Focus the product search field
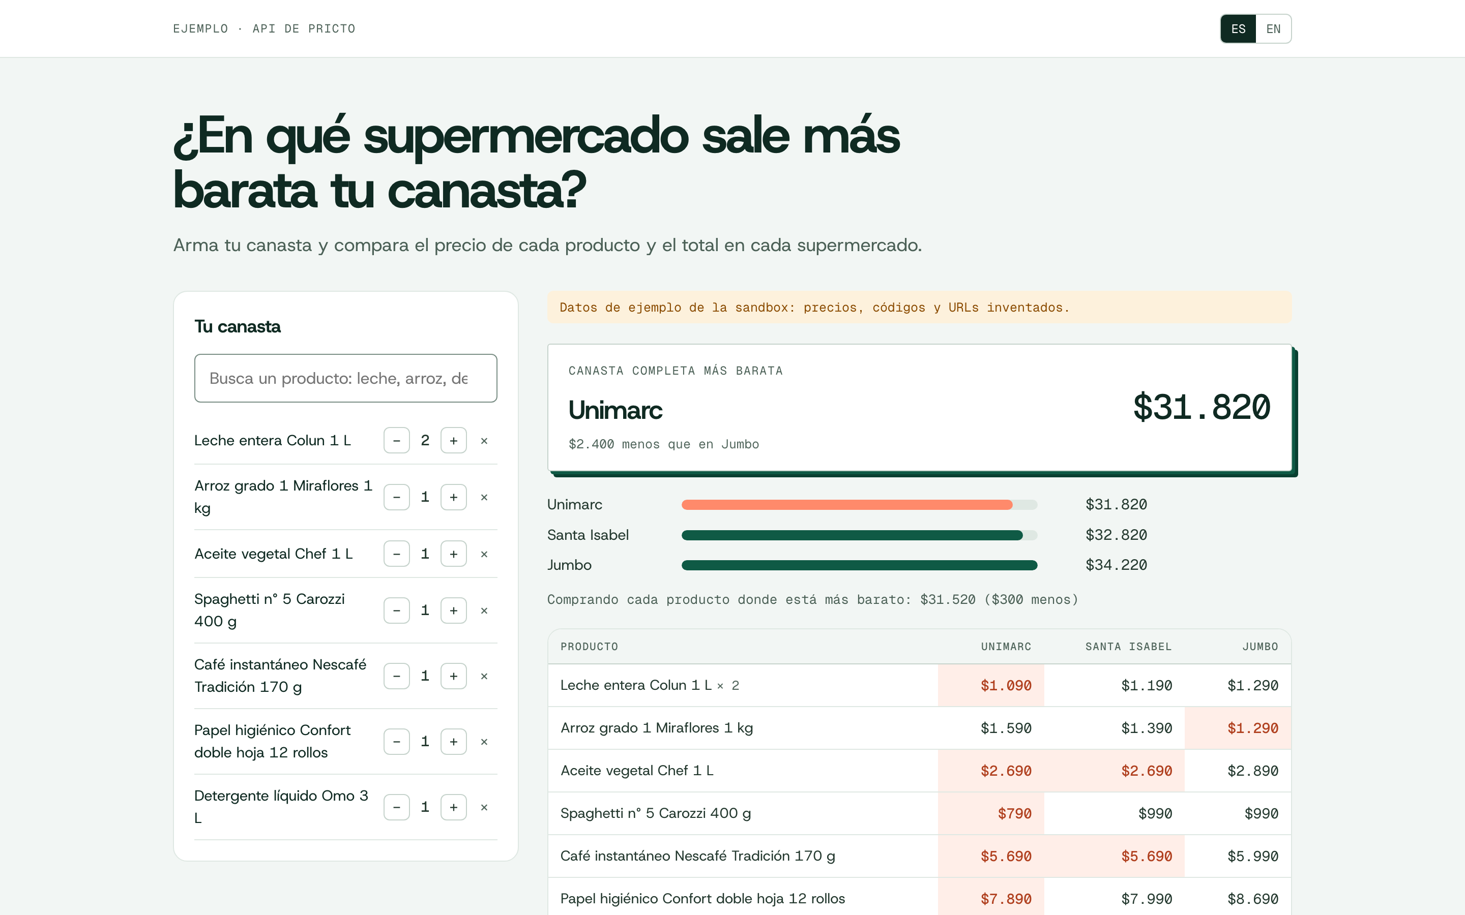 346,378
